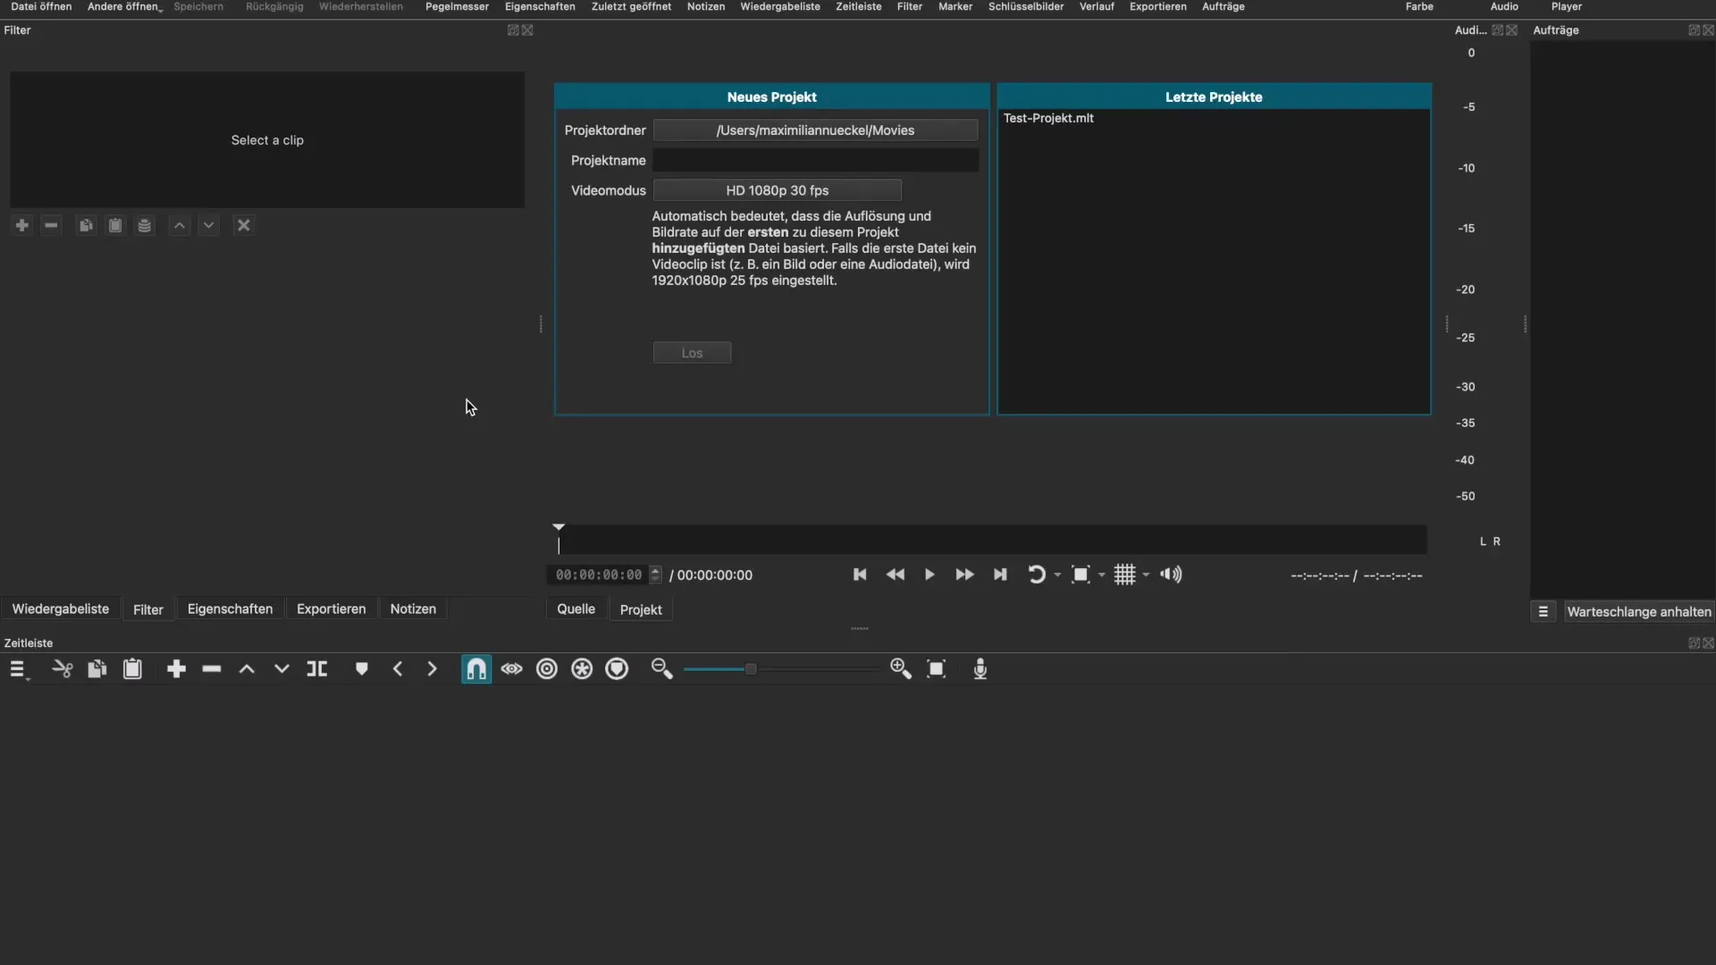
Task: Switch to Eigenschaften tab
Action: point(230,609)
